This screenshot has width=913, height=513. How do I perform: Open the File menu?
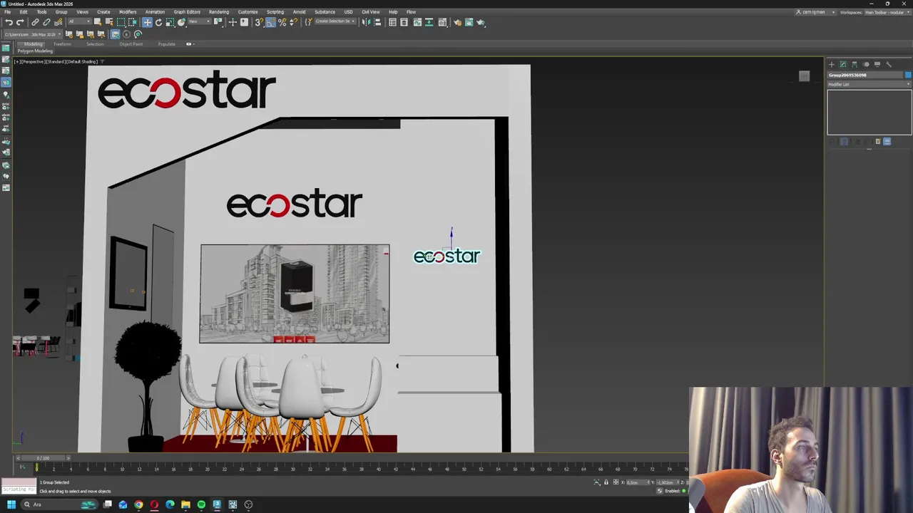pos(7,12)
